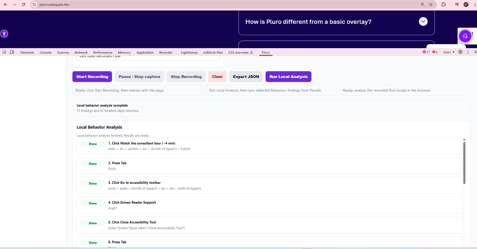Switch to the Console tab
Screen dimensions: 477x249
[x=46, y=53]
